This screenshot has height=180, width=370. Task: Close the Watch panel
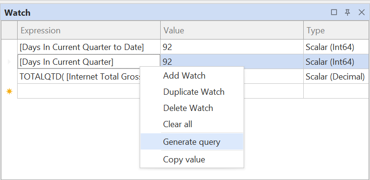(361, 12)
